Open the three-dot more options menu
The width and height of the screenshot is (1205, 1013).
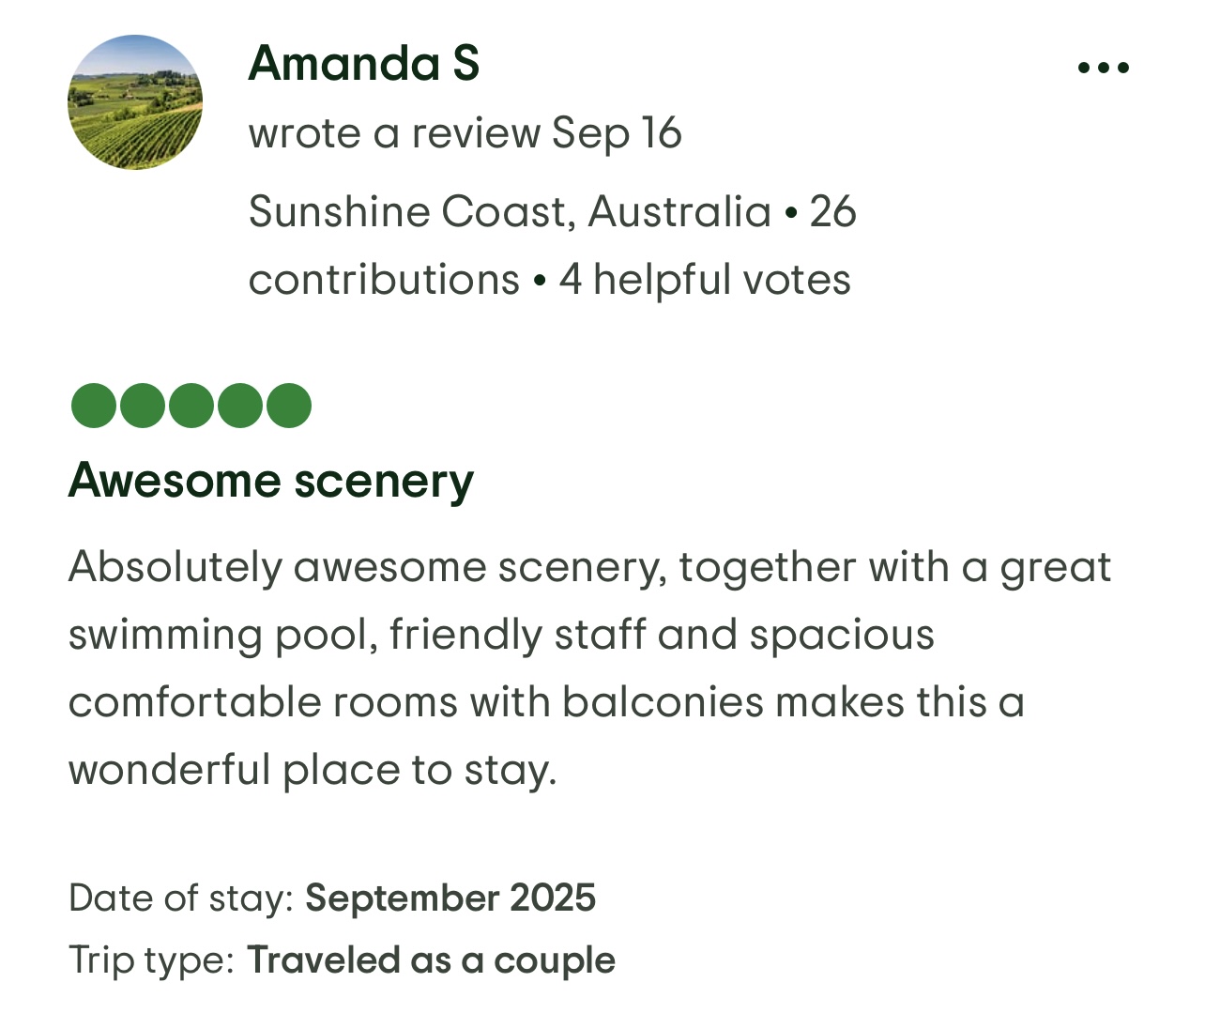1103,68
